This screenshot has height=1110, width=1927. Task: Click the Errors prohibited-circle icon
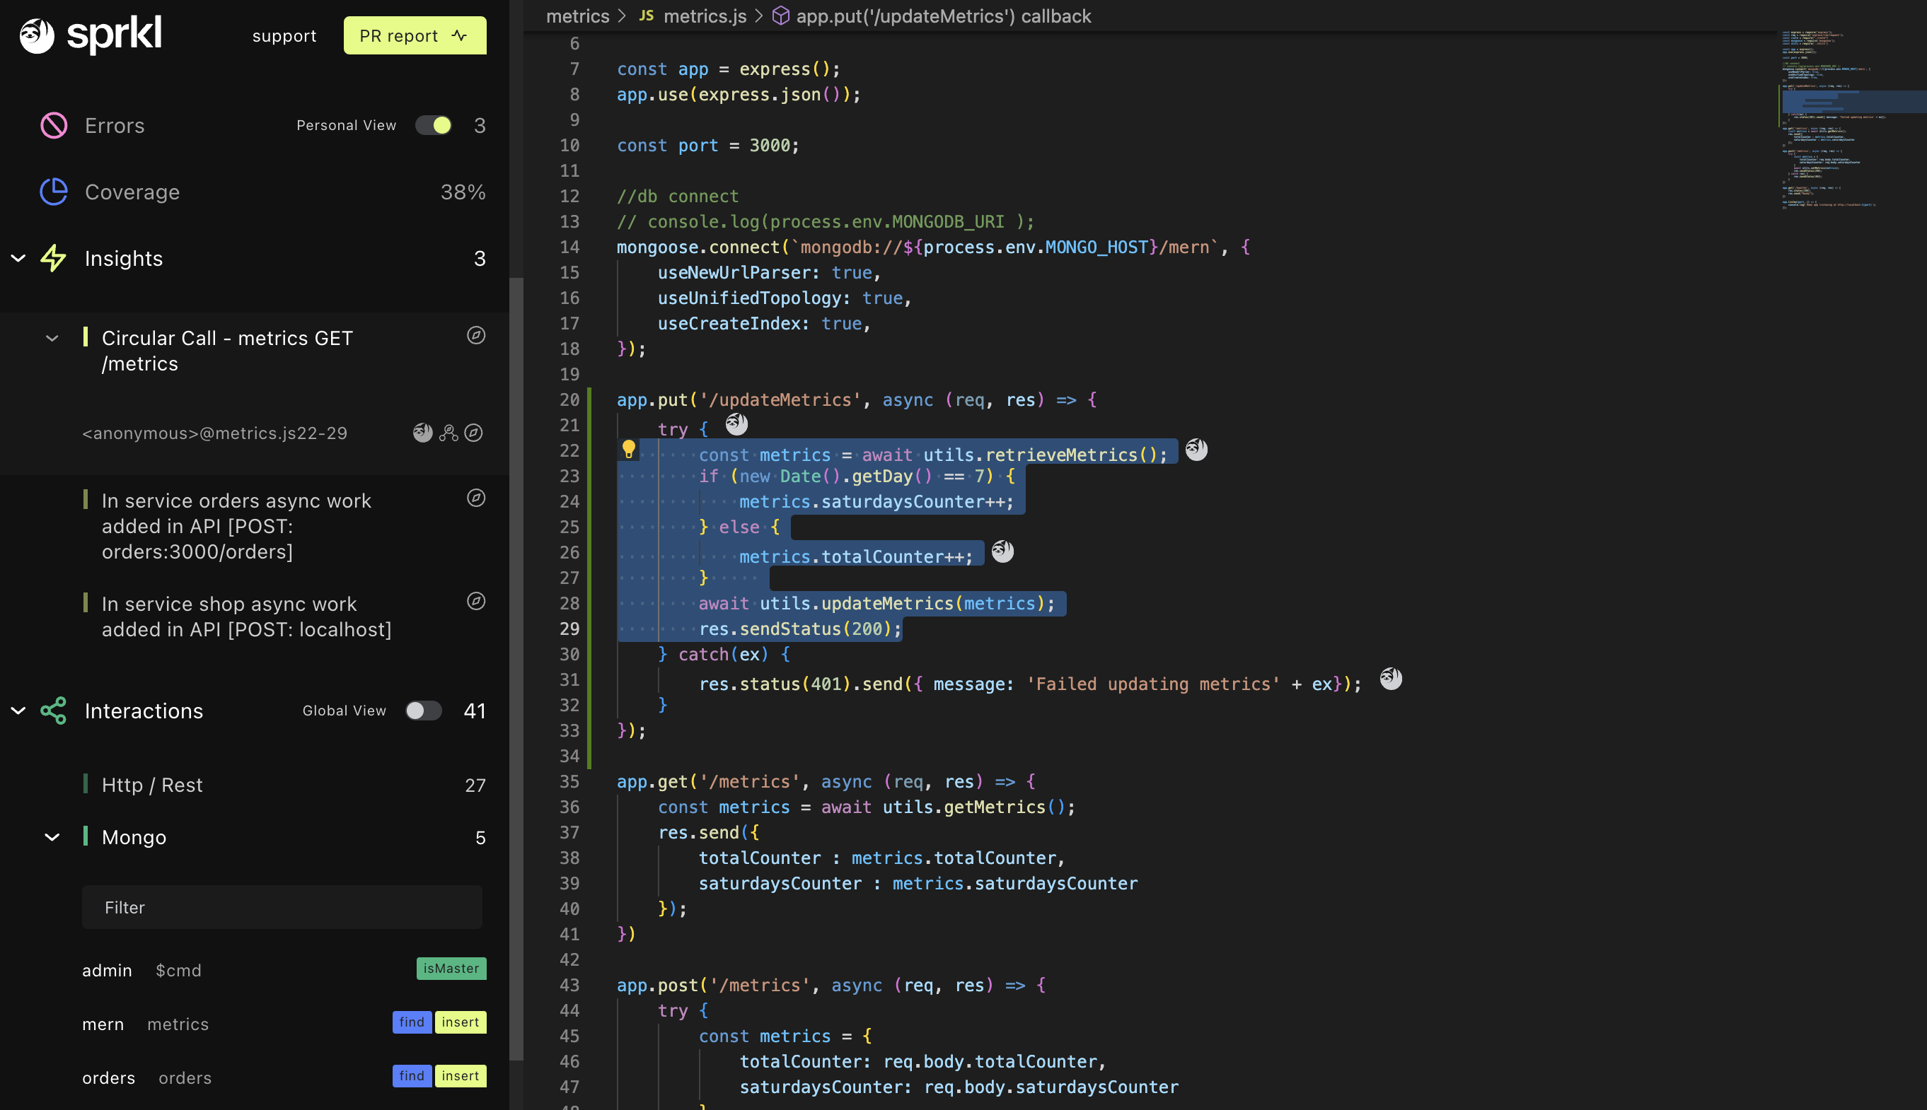tap(53, 126)
